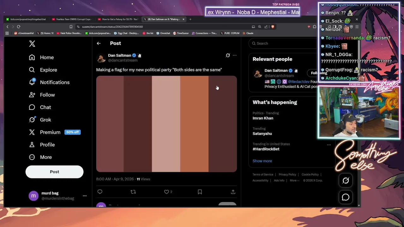This screenshot has height=227, width=404.
Task: Open More options in the sidebar
Action: point(40,157)
